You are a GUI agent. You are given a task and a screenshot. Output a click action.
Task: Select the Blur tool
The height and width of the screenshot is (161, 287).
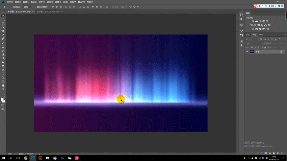pos(3,62)
